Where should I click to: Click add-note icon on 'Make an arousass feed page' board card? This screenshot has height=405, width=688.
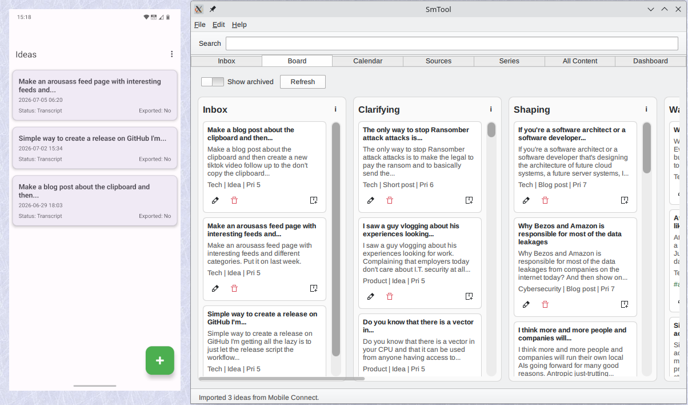click(x=314, y=288)
